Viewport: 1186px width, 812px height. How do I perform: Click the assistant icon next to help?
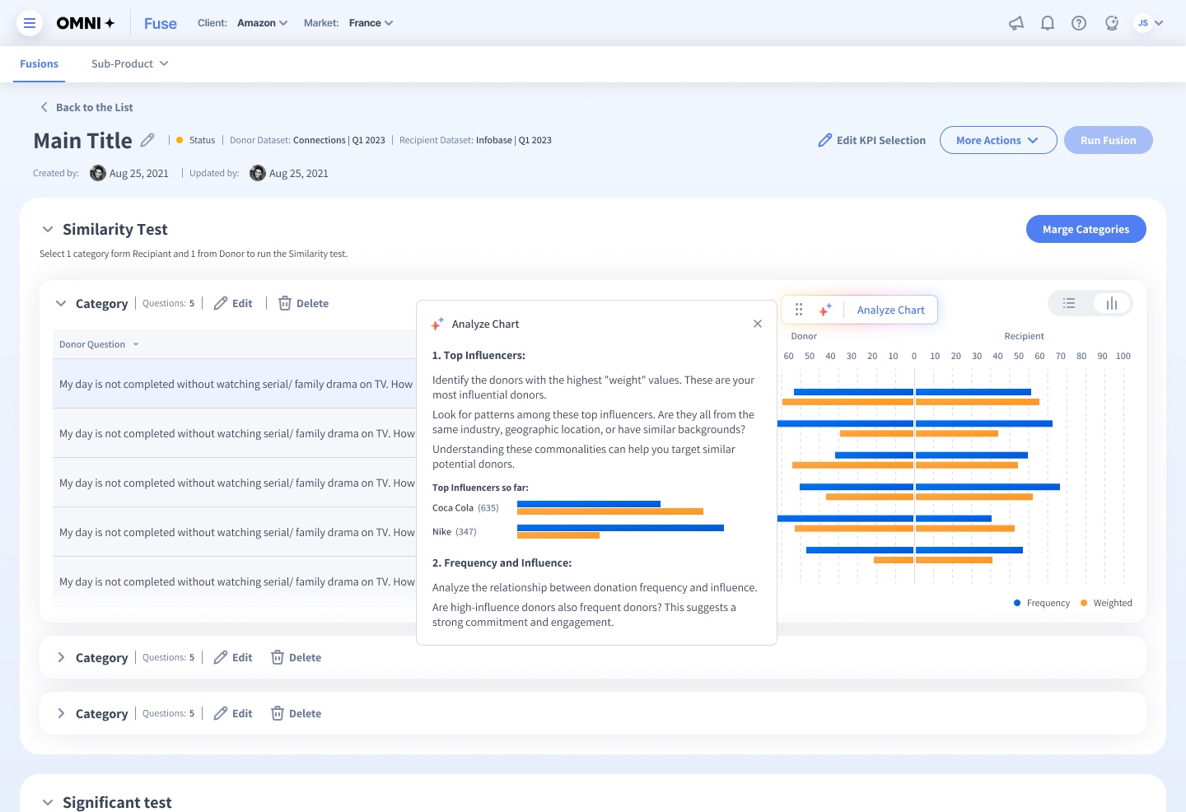[x=1112, y=23]
